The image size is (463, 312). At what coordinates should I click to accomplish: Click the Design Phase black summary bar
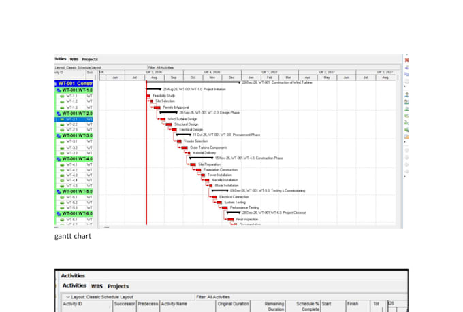pyautogui.click(x=168, y=112)
